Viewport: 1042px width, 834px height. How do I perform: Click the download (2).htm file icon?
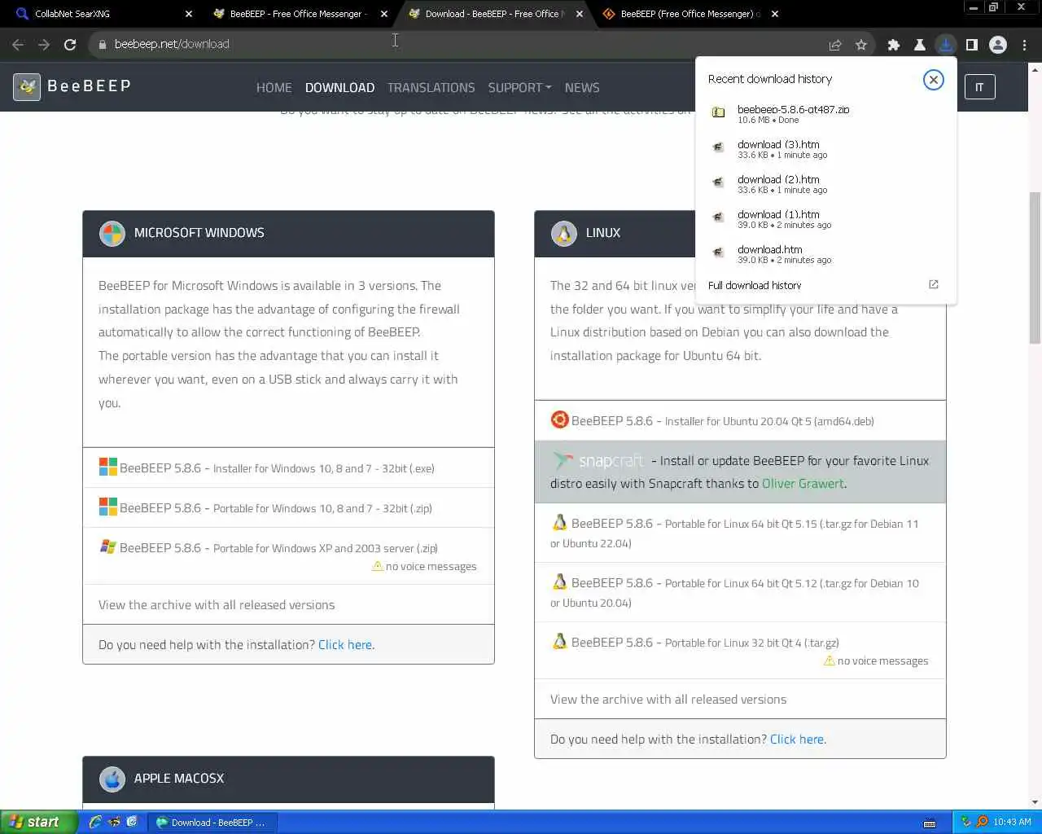point(718,182)
